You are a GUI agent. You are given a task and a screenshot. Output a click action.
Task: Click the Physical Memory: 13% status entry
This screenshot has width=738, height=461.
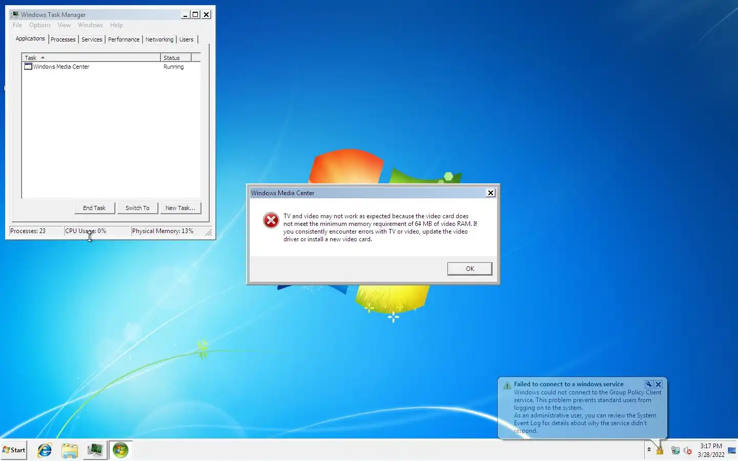coord(168,231)
